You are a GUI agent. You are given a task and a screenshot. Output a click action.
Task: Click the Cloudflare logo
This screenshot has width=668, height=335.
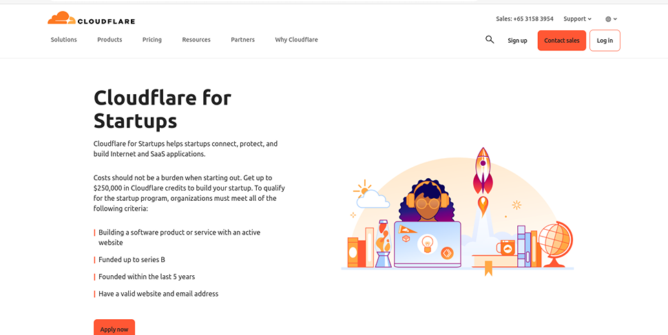pyautogui.click(x=91, y=19)
